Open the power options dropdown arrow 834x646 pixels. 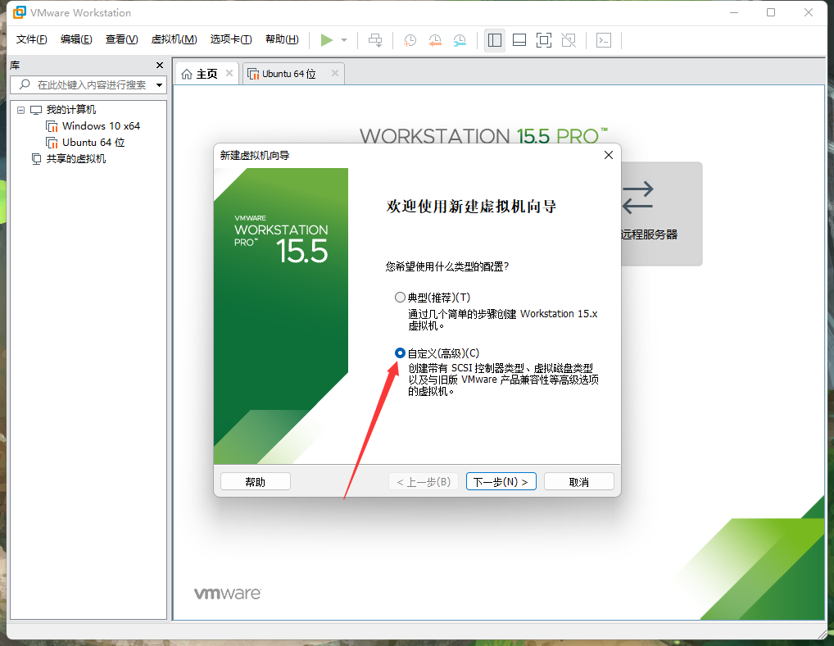click(x=344, y=40)
